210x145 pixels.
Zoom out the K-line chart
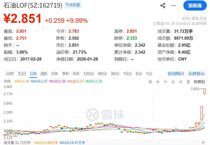[x=166, y=81]
